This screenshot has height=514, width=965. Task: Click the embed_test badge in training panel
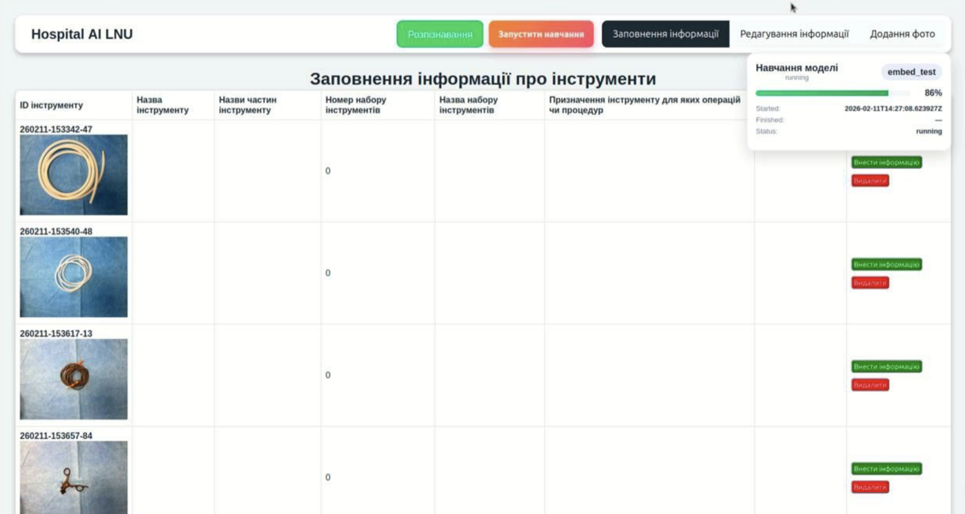911,72
